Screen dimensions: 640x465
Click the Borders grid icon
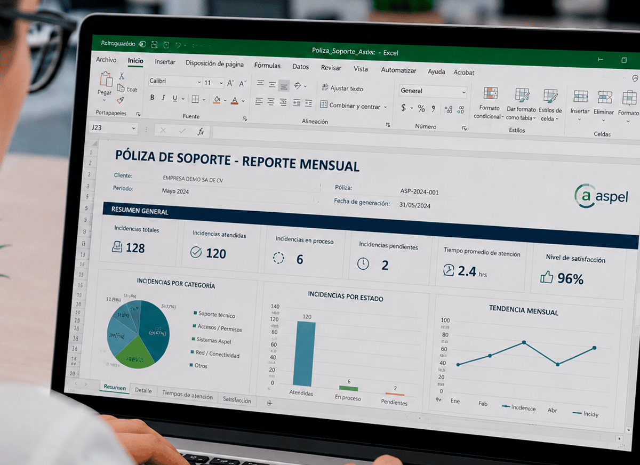pos(195,99)
